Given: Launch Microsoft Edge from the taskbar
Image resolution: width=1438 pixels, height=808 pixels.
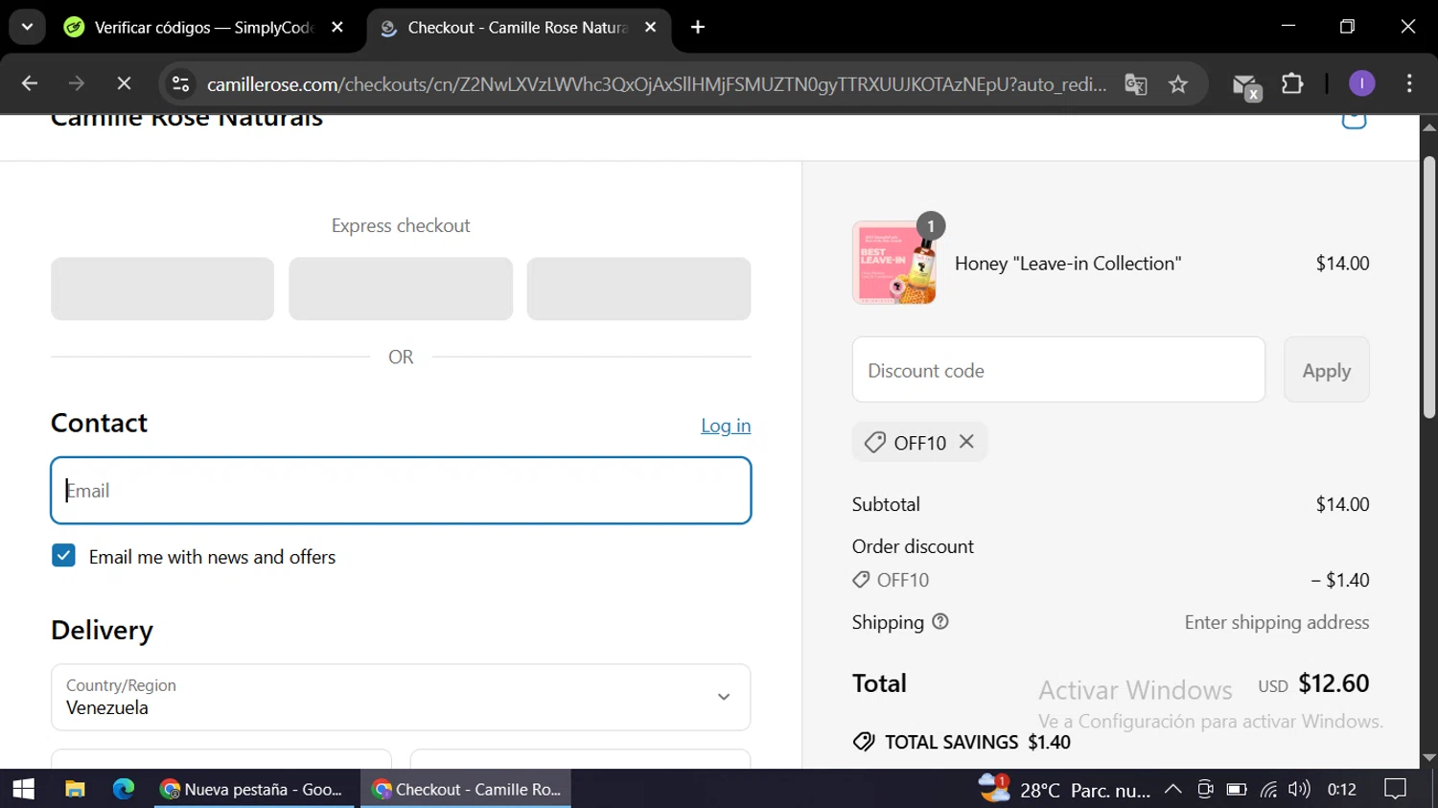Looking at the screenshot, I should [x=124, y=789].
